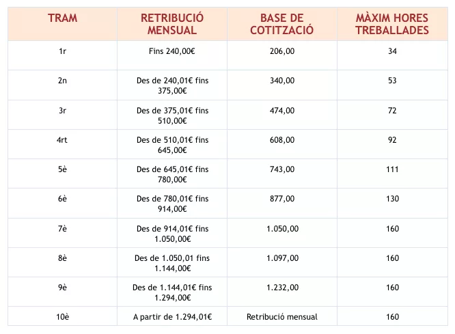455x334 pixels.
Task: Select the MÀXIM HORES TREBALLADES header
Action: point(392,24)
